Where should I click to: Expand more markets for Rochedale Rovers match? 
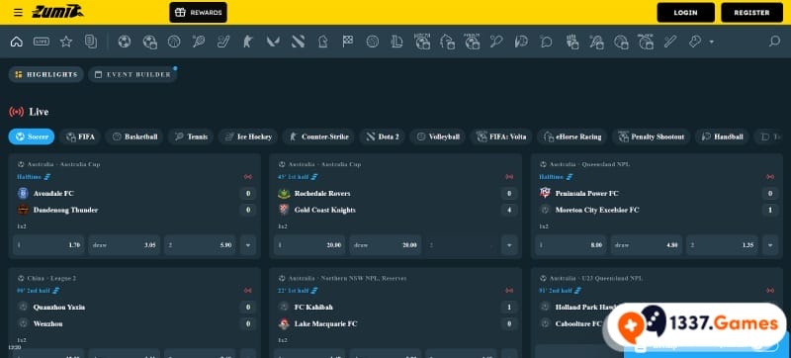(509, 245)
